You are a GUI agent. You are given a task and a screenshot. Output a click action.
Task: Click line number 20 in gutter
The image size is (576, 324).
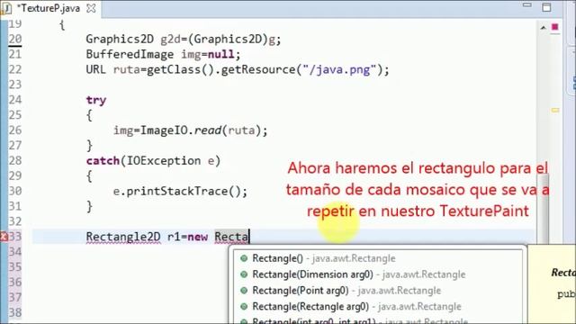15,39
